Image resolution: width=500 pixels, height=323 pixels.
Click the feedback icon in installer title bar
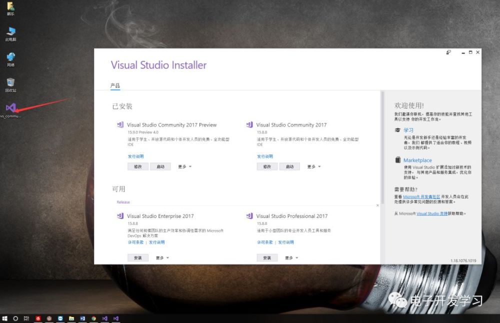pyautogui.click(x=448, y=52)
